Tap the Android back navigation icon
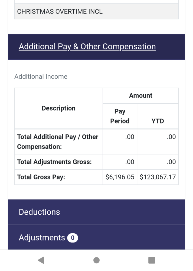 (x=41, y=260)
